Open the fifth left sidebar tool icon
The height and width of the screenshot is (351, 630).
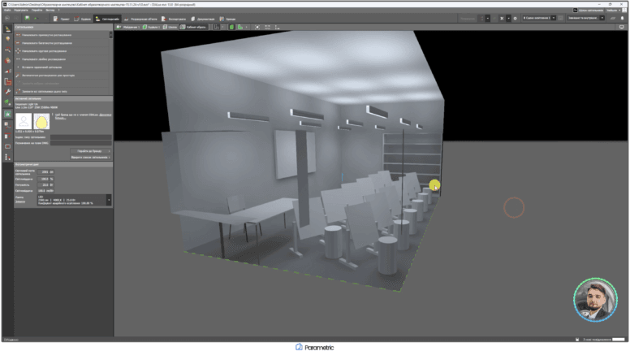coord(7,71)
